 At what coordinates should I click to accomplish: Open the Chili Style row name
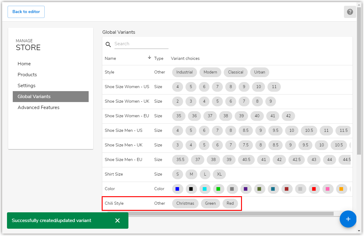(x=114, y=204)
